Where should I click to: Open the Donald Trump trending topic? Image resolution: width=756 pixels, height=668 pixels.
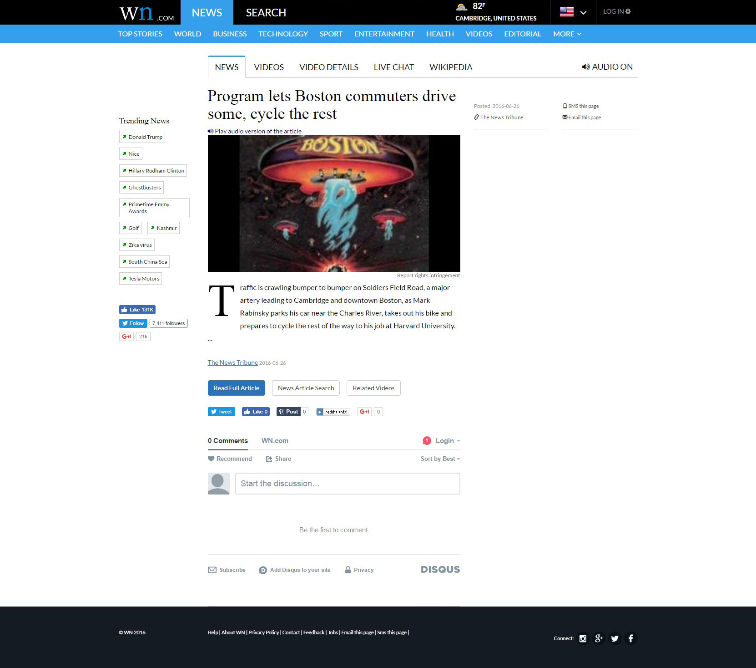tap(142, 137)
